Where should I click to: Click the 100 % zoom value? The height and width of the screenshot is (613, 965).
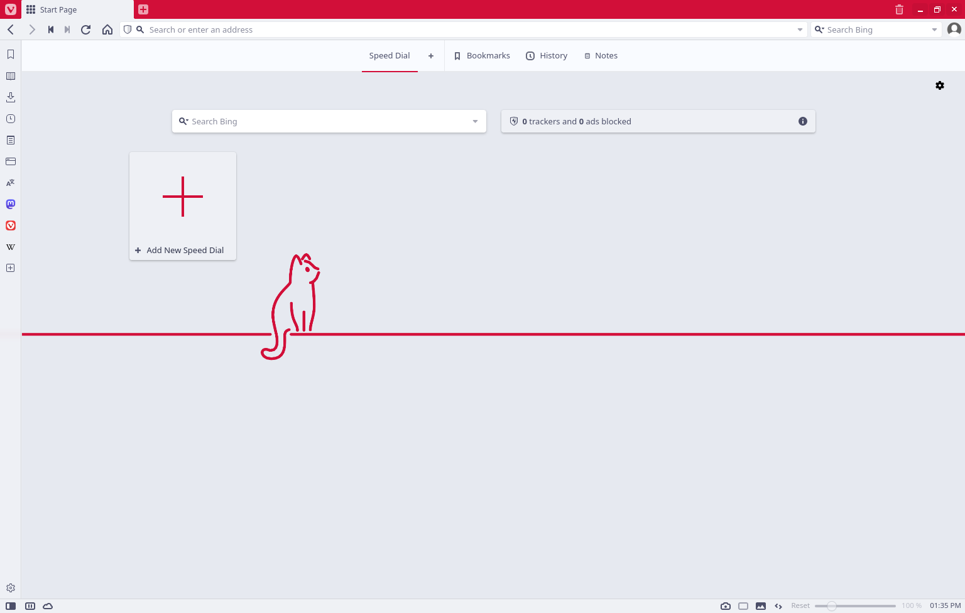tap(912, 606)
